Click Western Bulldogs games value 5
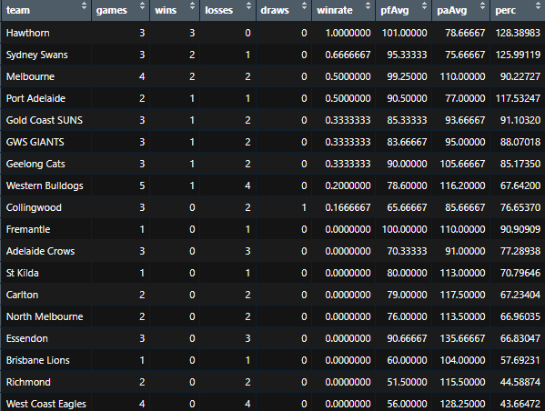Screen dimensions: 545x411 pos(142,185)
